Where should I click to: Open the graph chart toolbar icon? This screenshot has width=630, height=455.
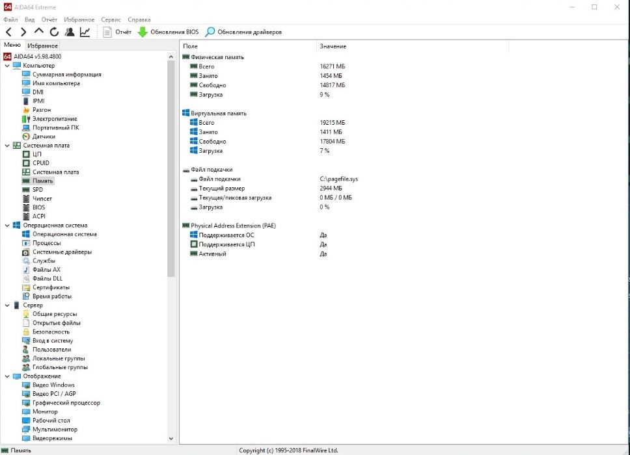pyautogui.click(x=85, y=32)
